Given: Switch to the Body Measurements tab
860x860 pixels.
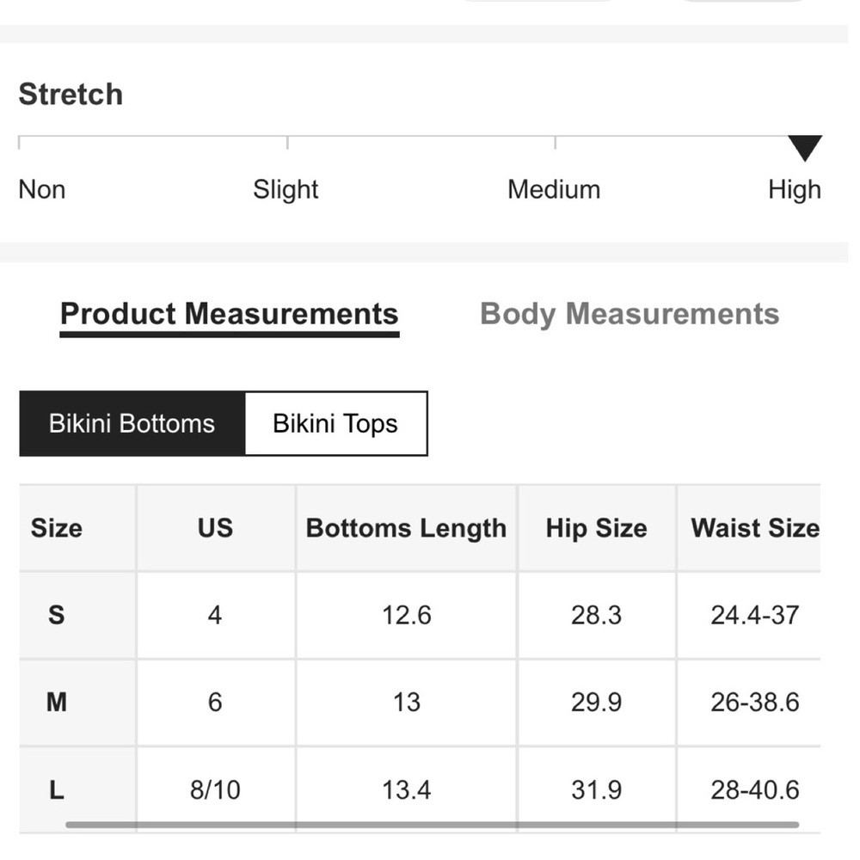Looking at the screenshot, I should (x=630, y=314).
